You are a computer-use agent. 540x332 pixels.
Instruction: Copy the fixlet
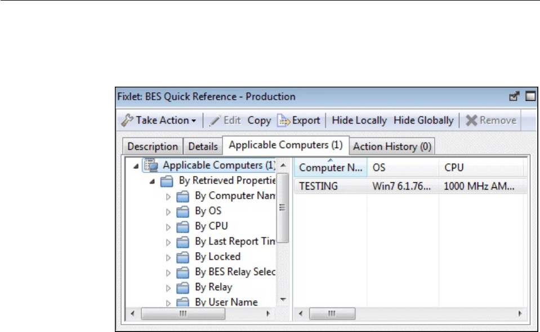click(259, 120)
